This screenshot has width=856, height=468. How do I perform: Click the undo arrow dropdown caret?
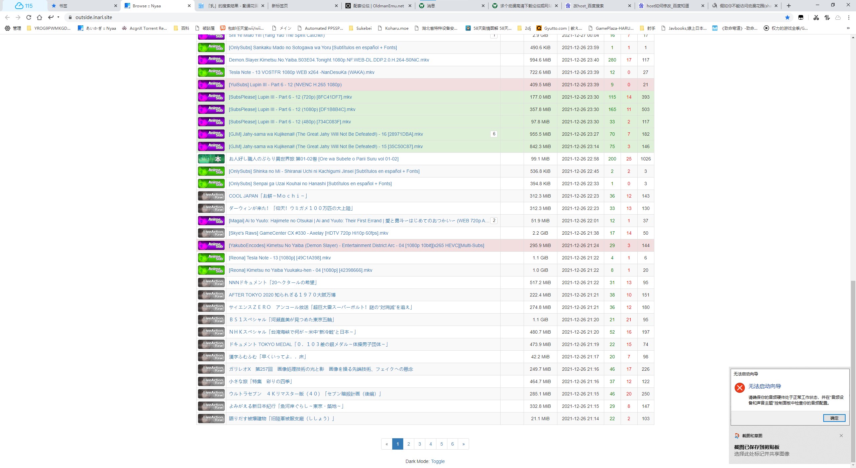pyautogui.click(x=58, y=17)
